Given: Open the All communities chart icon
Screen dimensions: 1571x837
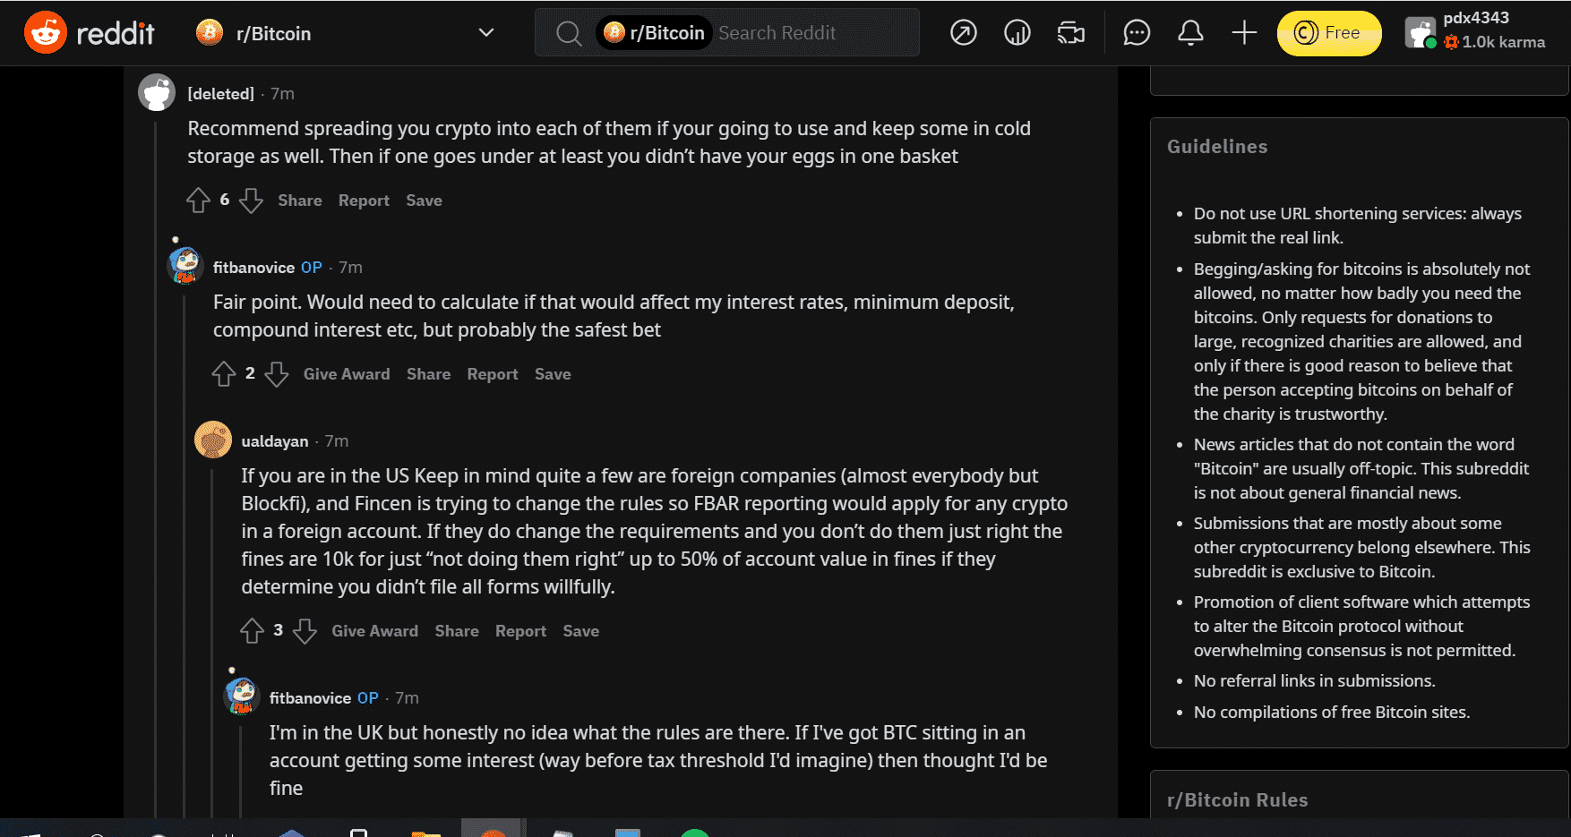Looking at the screenshot, I should click(1017, 33).
